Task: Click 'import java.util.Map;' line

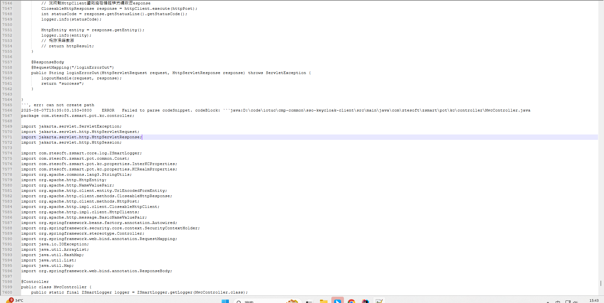Action: click(x=47, y=266)
